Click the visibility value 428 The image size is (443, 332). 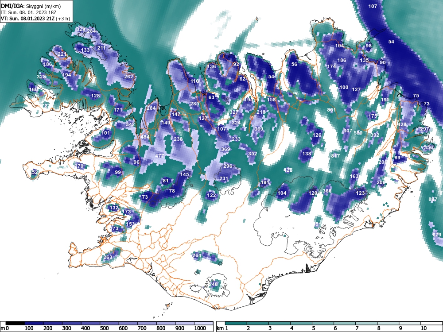(x=401, y=124)
